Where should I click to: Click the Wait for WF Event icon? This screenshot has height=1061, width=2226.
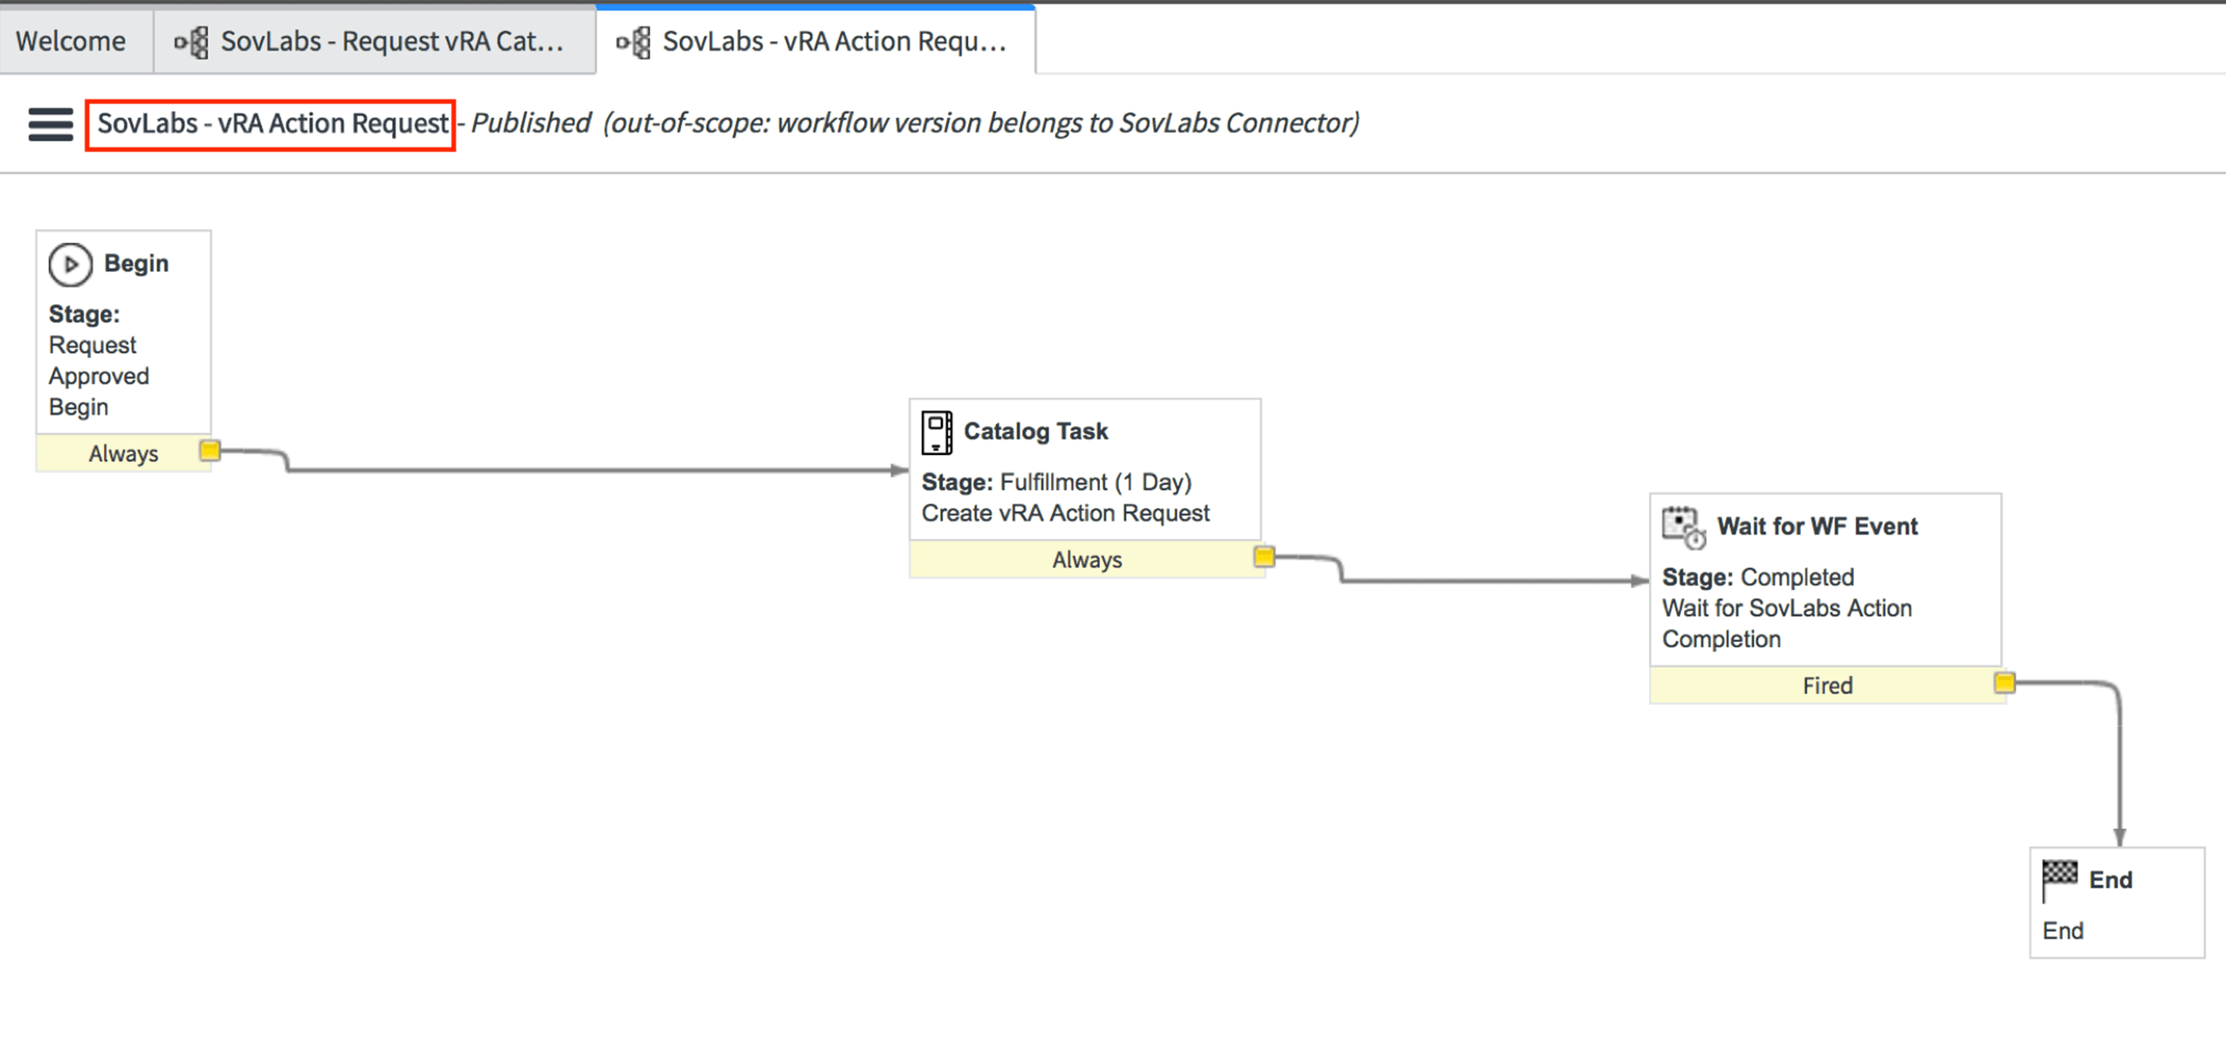click(x=1682, y=527)
